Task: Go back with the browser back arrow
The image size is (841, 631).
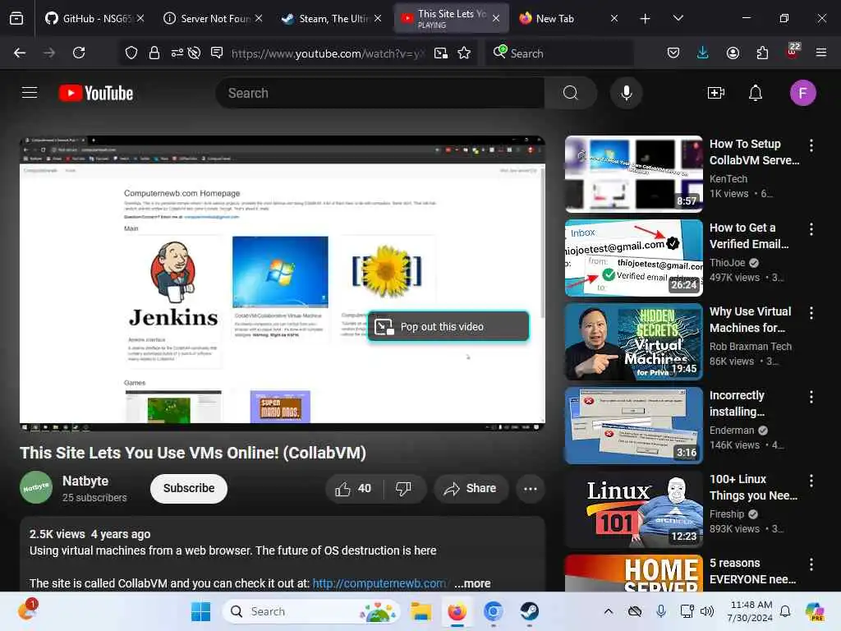Action: [20, 53]
